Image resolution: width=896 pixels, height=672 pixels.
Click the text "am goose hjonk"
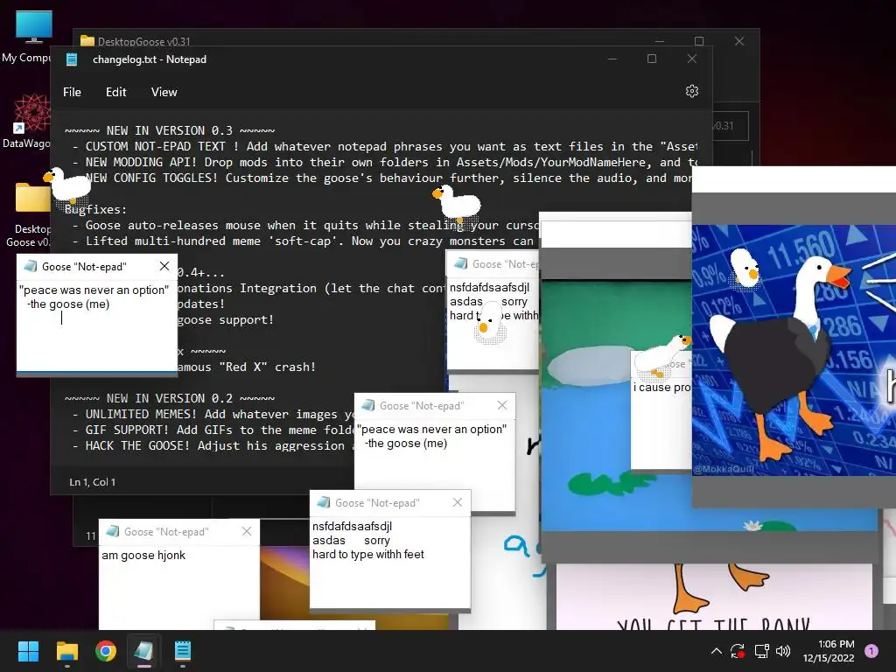click(143, 555)
